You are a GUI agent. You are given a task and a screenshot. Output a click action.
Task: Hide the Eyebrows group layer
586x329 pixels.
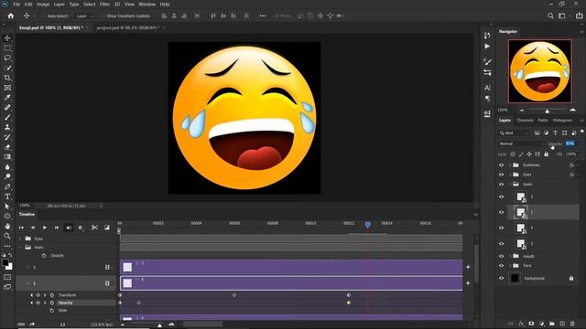click(x=502, y=164)
